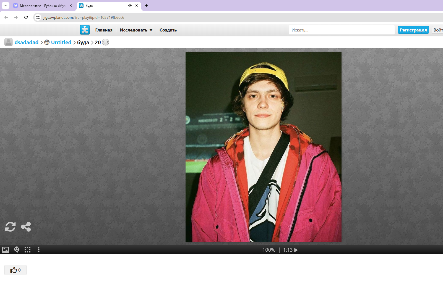Mute the audio on the буда tab
The width and height of the screenshot is (443, 287).
(130, 6)
